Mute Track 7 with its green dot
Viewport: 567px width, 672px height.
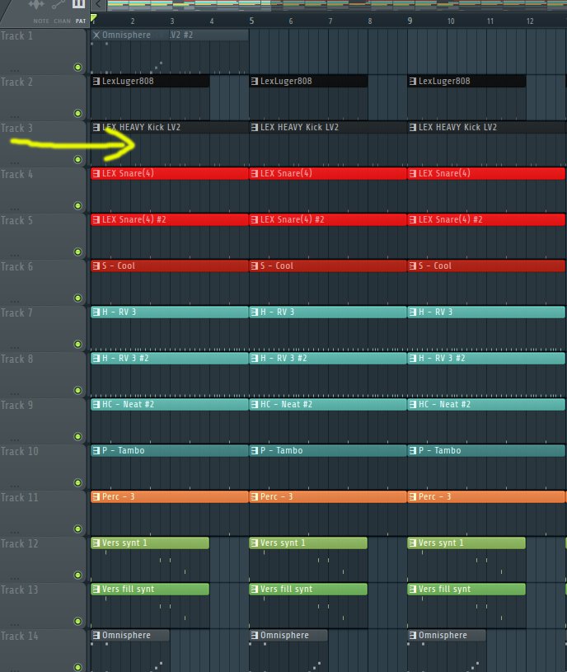[77, 344]
